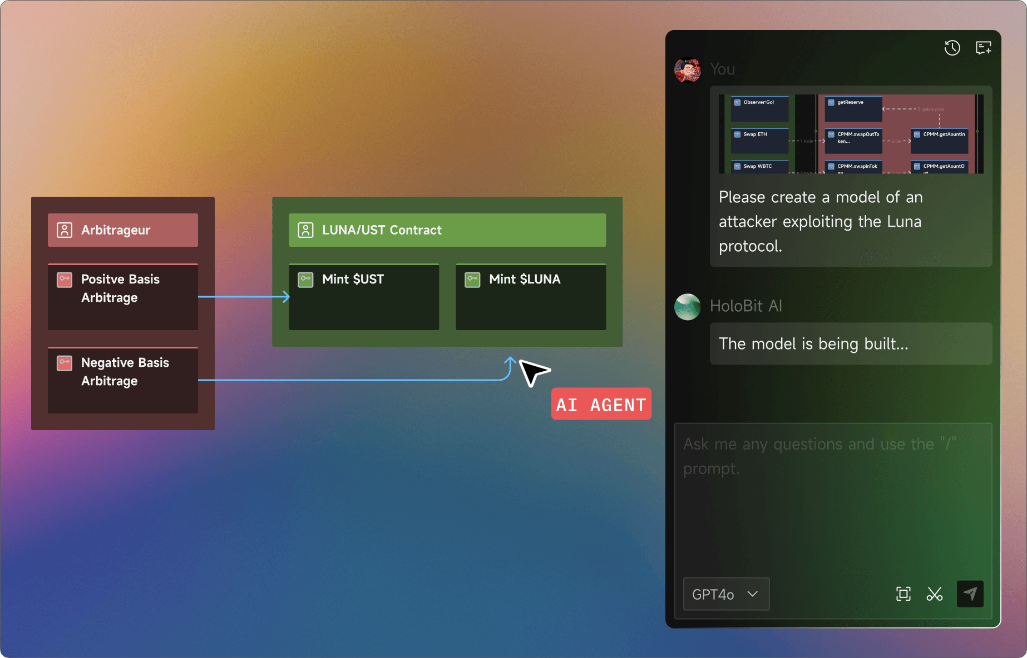Viewport: 1027px width, 658px height.
Task: Select the Mint $LUNA node
Action: (530, 297)
